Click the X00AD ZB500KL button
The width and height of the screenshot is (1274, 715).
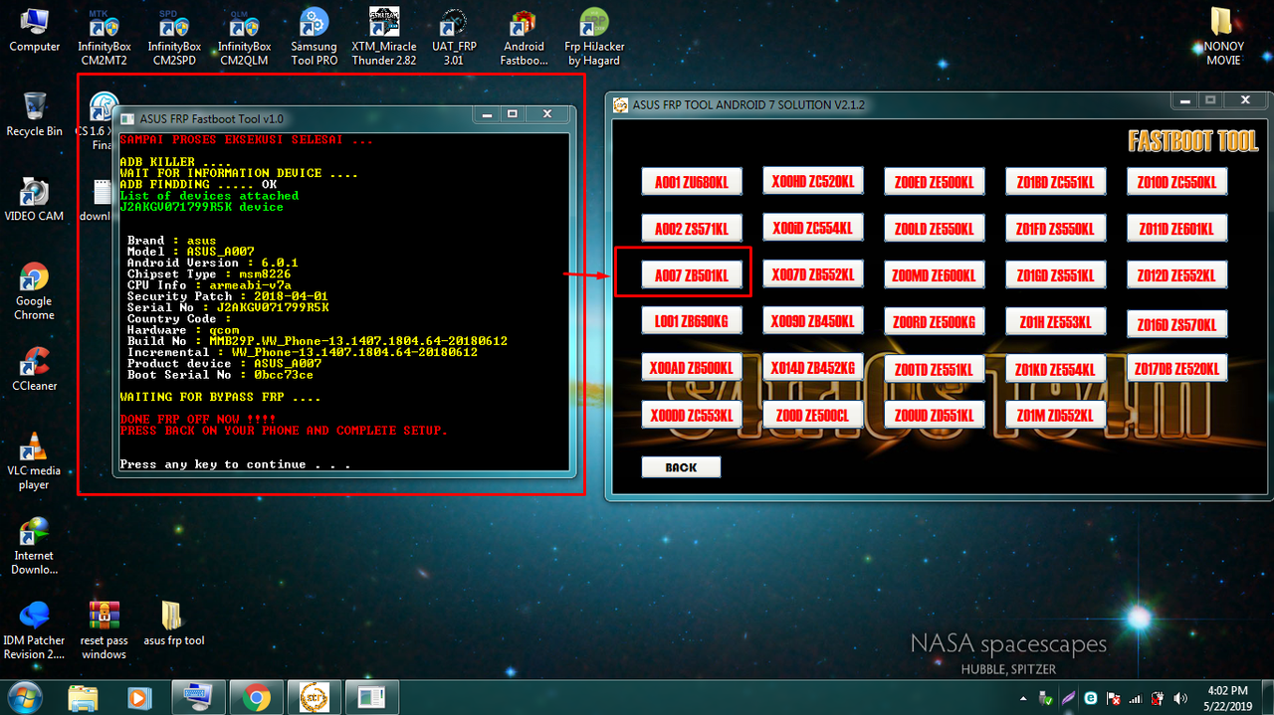pyautogui.click(x=691, y=368)
